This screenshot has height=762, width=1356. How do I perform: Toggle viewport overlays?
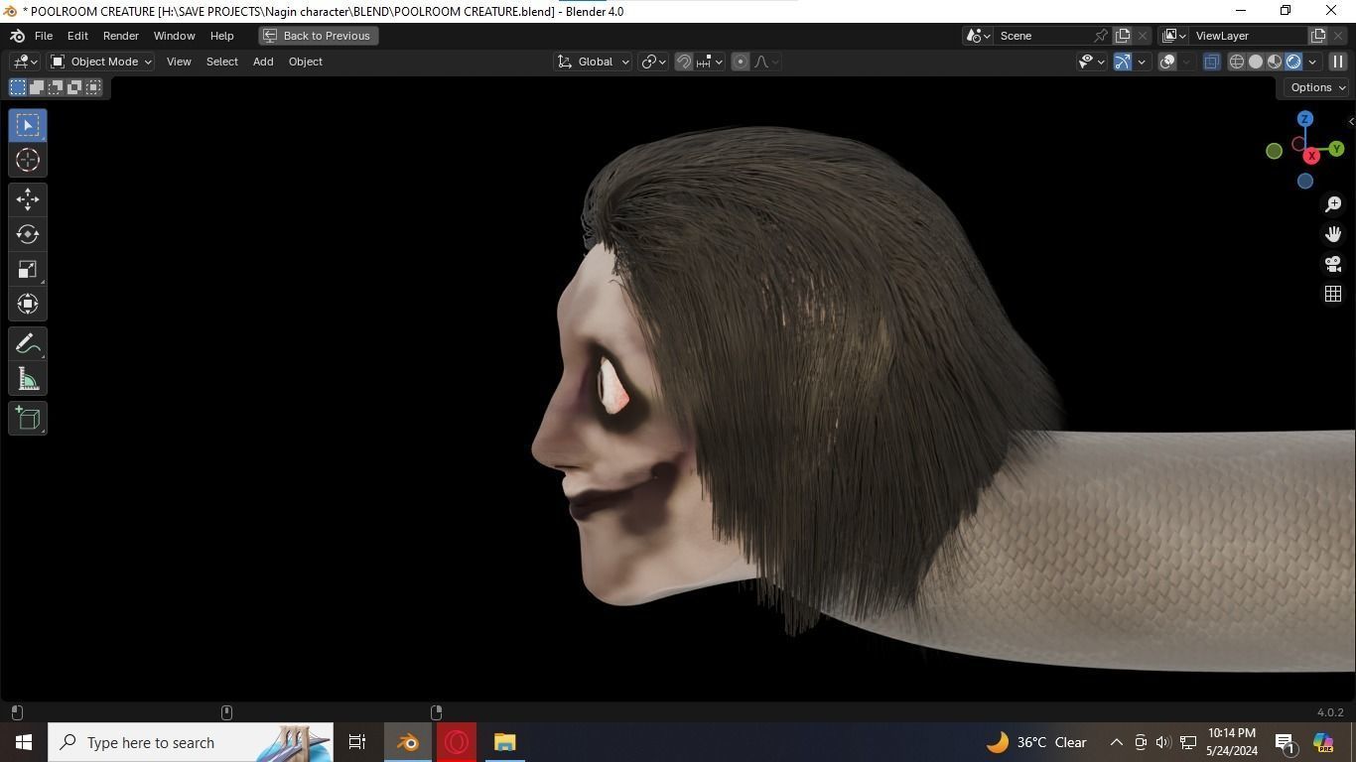1167,62
